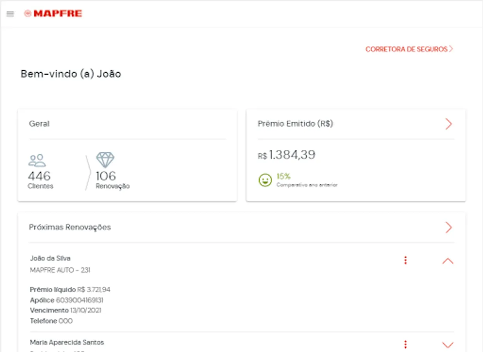Click the 15% comparison figure
483x352 pixels.
tap(284, 176)
